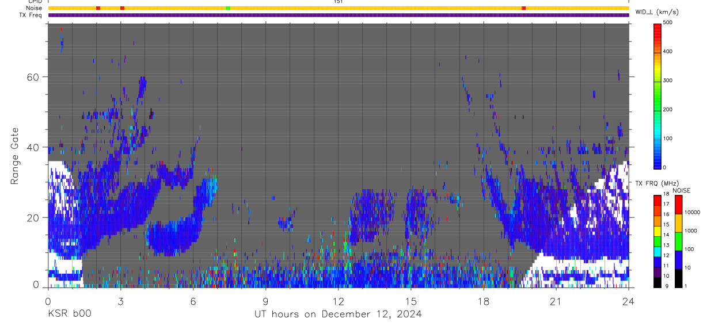Click the width colorbar tick "500"
Image resolution: width=707 pixels, height=326 pixels.
pyautogui.click(x=668, y=22)
